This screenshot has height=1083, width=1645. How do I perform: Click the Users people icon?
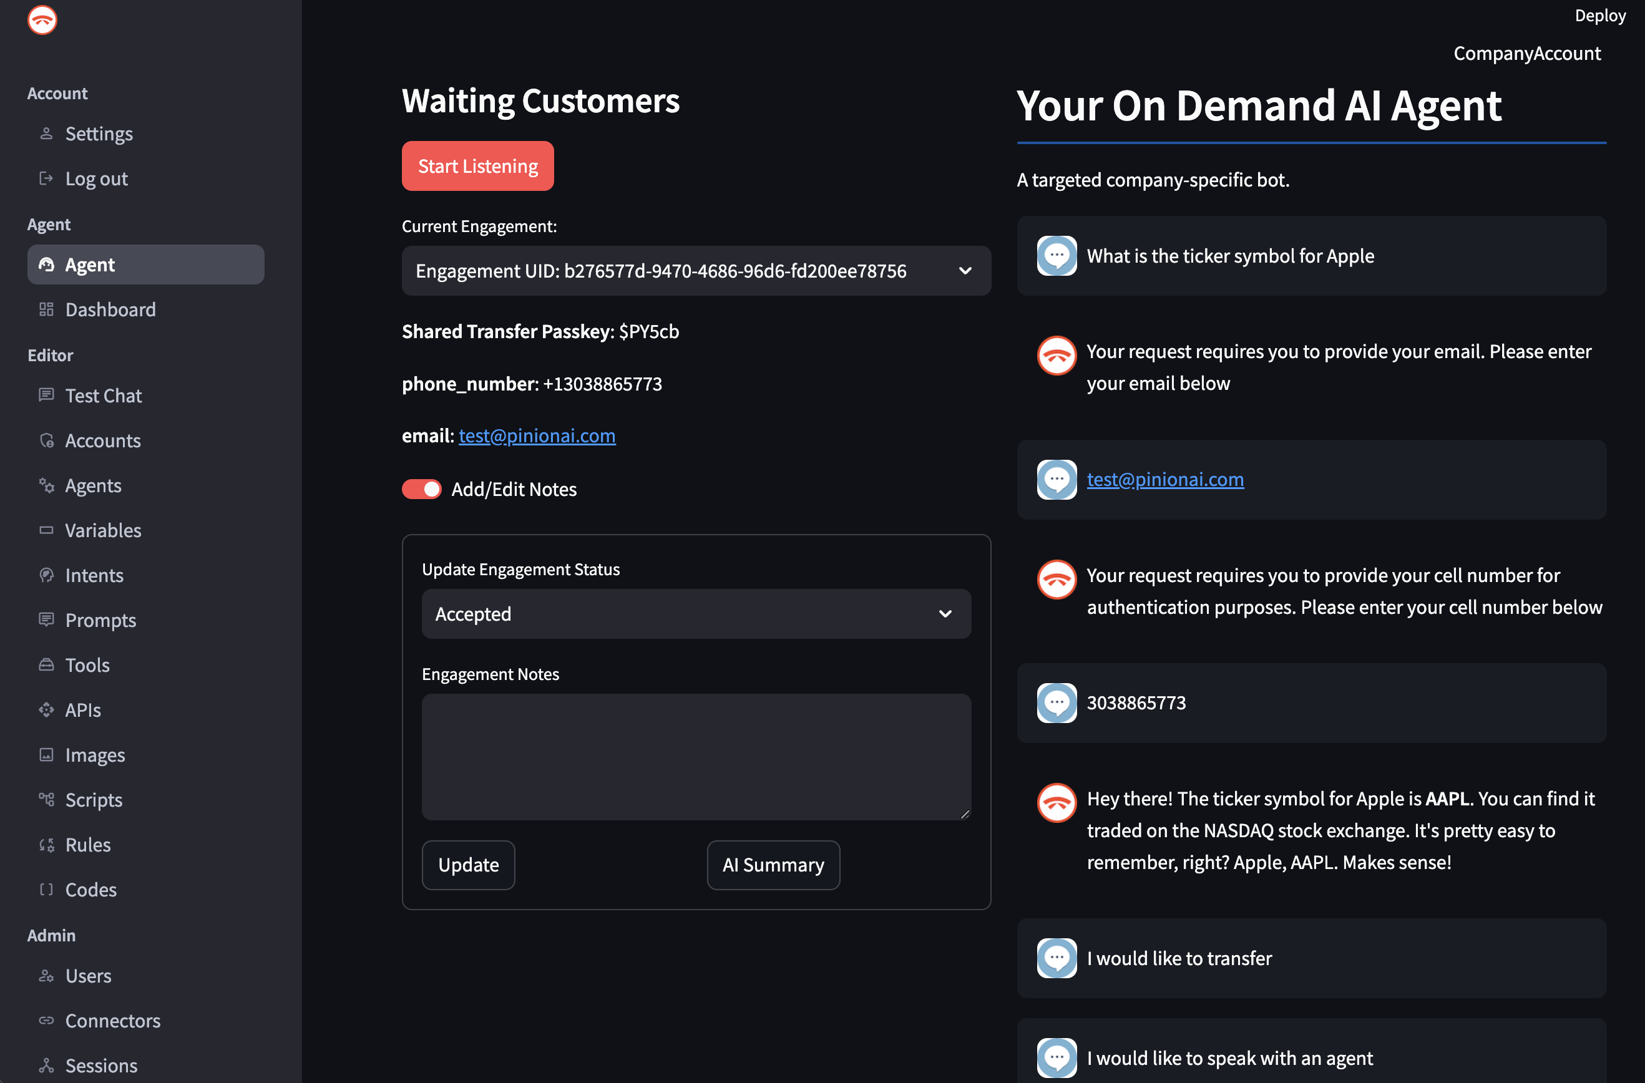click(46, 976)
